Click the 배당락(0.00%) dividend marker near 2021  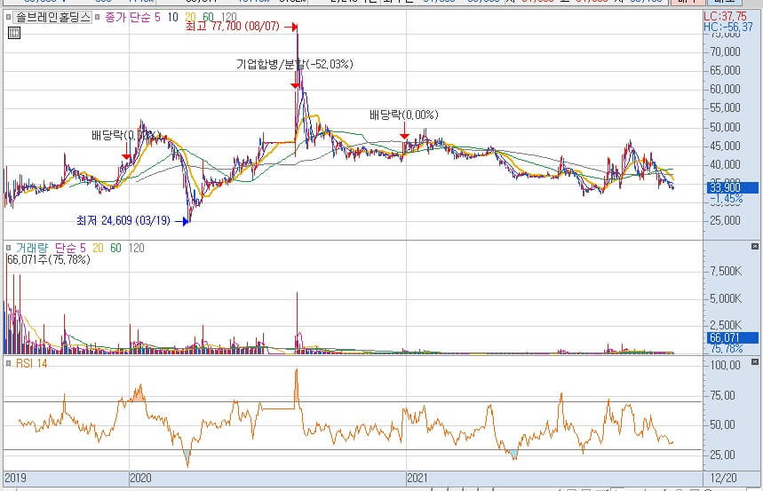coord(404,115)
